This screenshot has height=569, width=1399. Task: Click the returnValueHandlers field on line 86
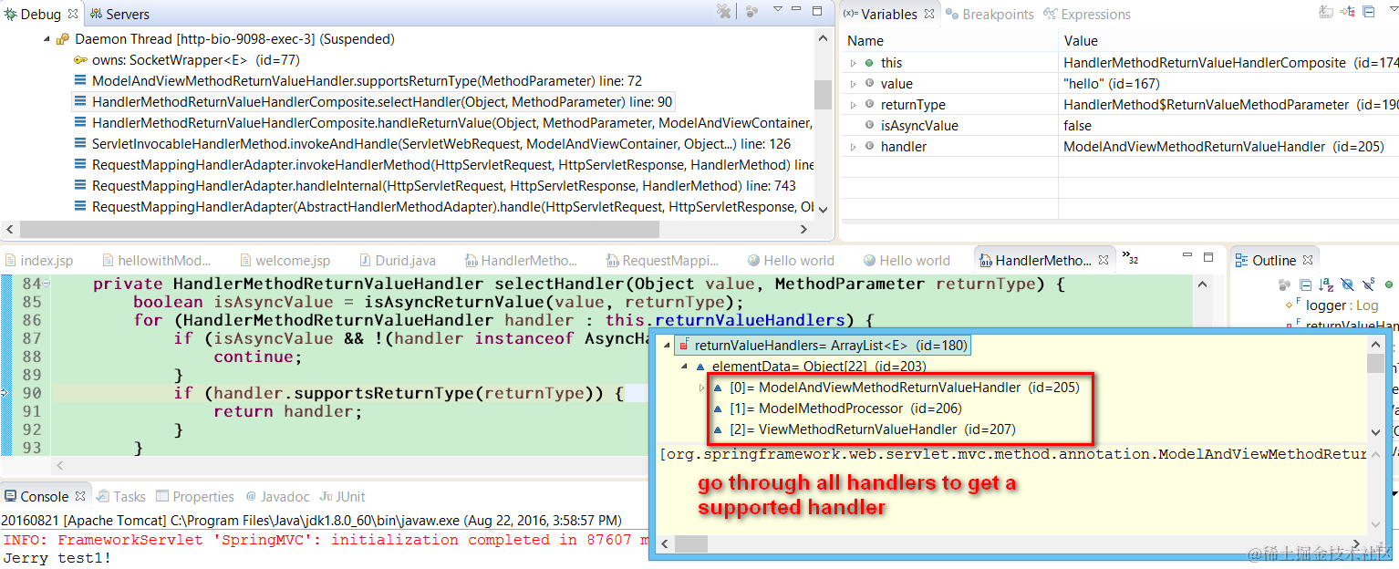[x=751, y=320]
